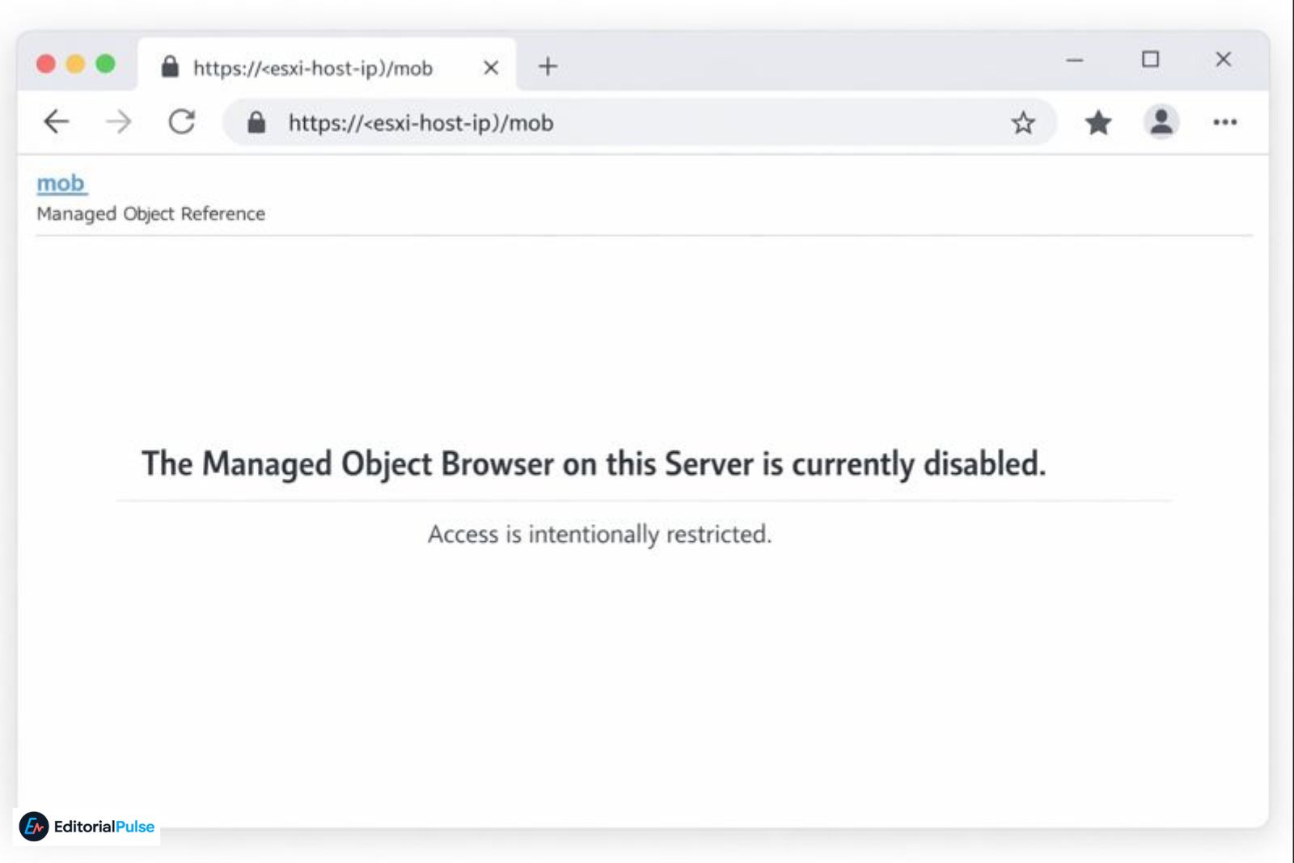Open the browser profile avatar
This screenshot has width=1294, height=863.
click(x=1161, y=122)
